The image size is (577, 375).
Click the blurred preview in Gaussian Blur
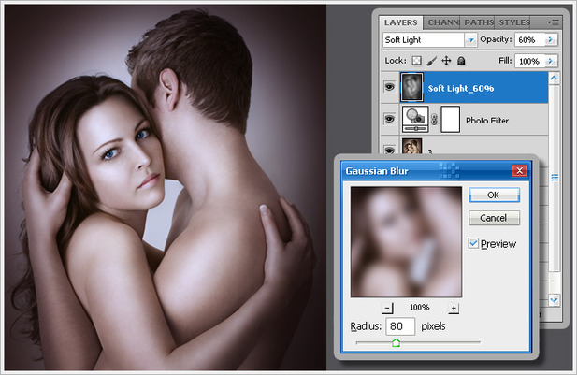click(x=406, y=242)
